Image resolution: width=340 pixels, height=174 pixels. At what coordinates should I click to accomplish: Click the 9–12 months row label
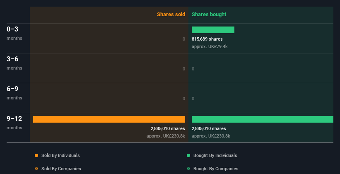[x=14, y=123]
